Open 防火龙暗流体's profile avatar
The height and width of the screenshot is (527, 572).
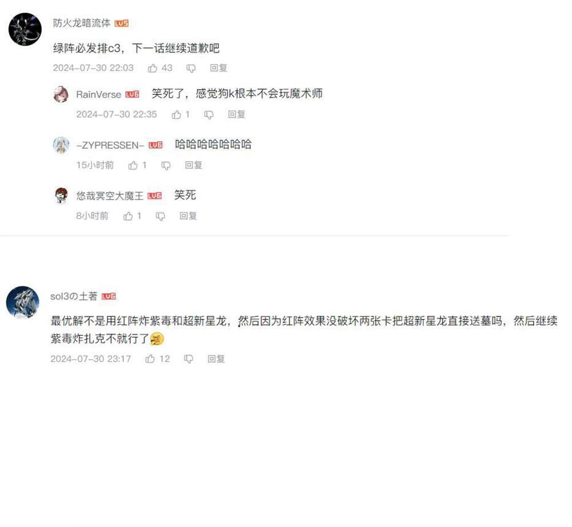click(25, 29)
